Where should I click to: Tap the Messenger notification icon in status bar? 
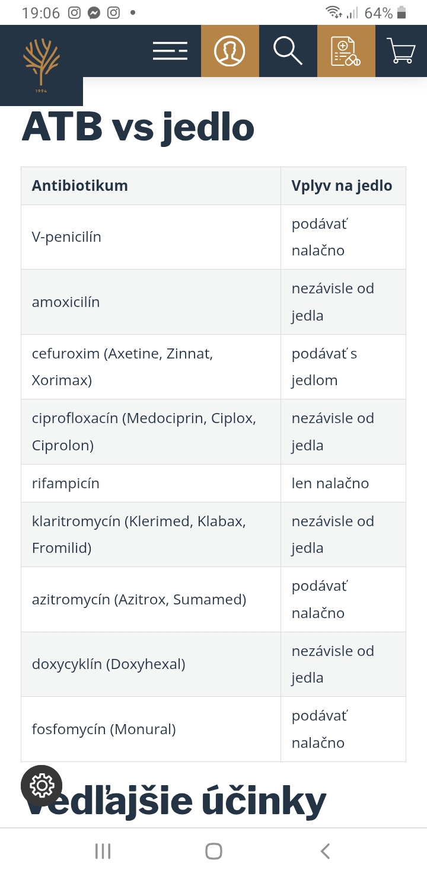(x=94, y=13)
